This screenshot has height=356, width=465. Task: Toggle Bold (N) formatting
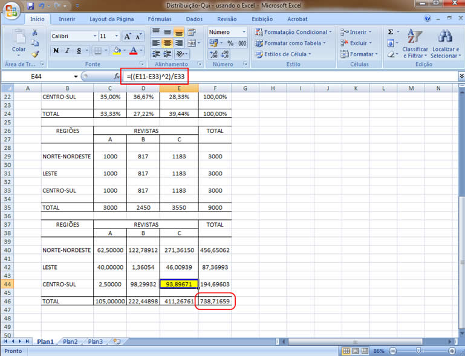tap(56, 51)
